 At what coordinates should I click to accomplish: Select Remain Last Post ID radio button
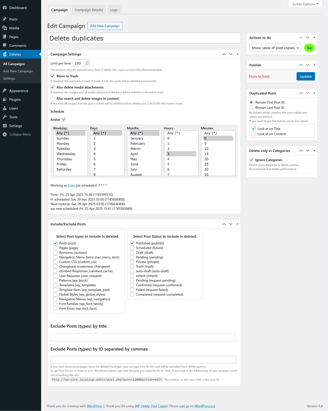click(x=251, y=108)
